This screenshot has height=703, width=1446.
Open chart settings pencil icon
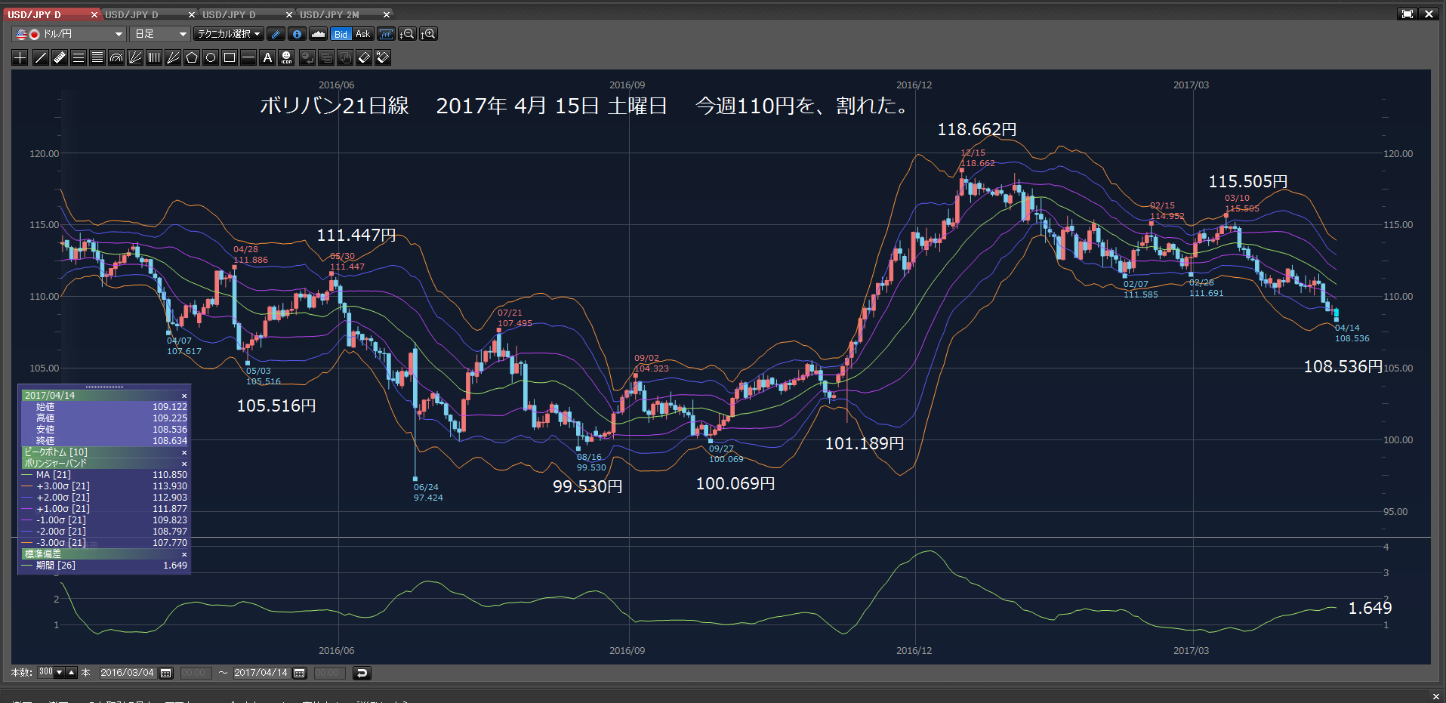pos(276,34)
